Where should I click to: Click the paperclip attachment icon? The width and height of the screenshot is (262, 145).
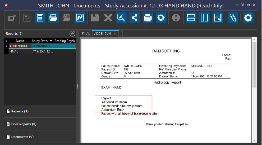click(232, 18)
